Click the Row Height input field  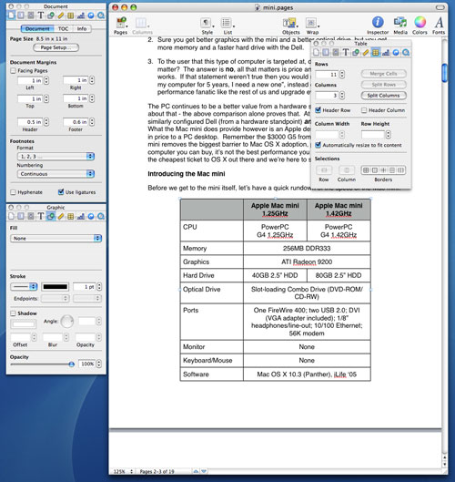coord(373,134)
